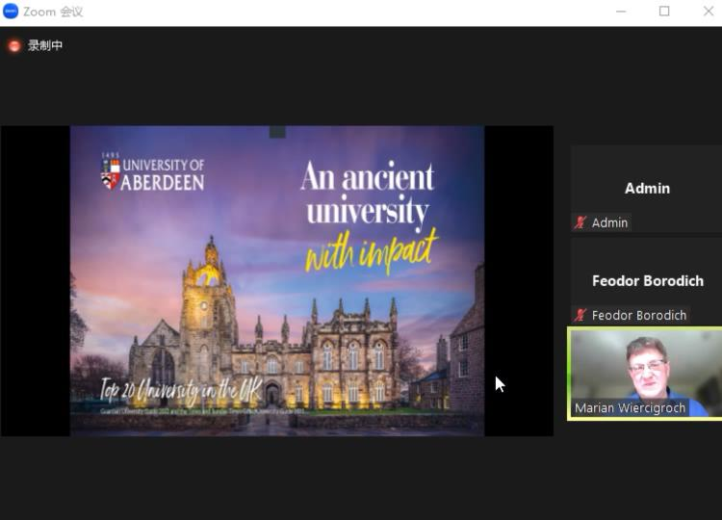Click the red recording indicator icon
This screenshot has width=722, height=520.
(x=14, y=45)
